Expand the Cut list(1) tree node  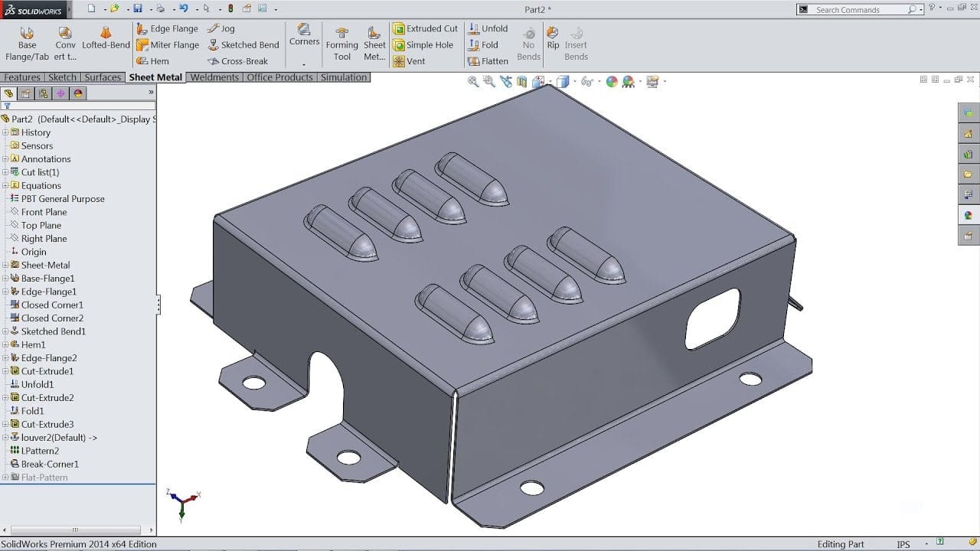(5, 172)
